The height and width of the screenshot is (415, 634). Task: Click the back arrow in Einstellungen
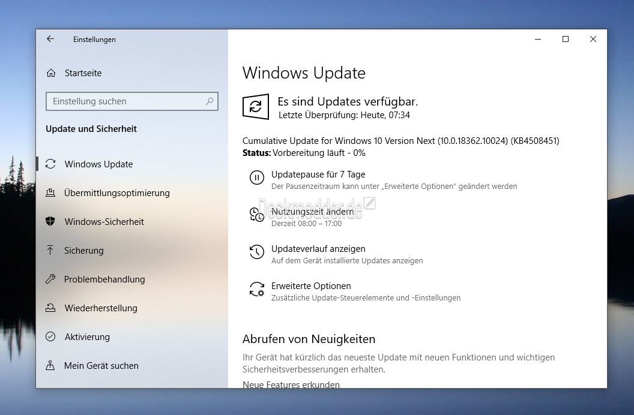(x=50, y=39)
